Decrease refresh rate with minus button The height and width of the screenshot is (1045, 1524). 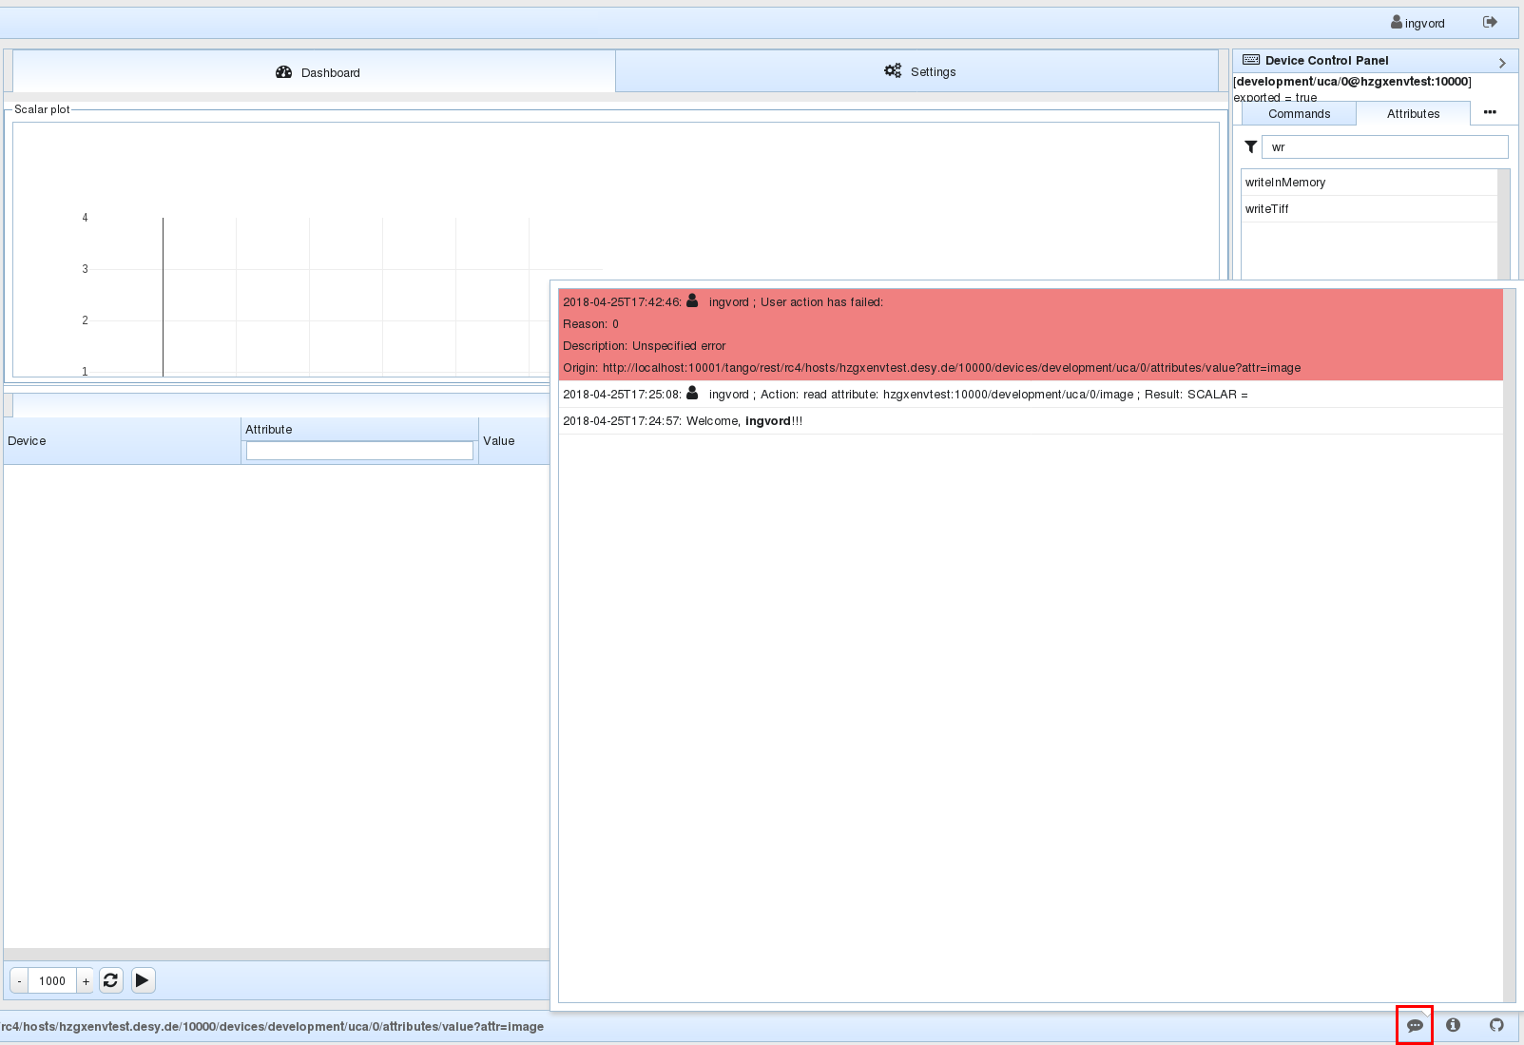point(19,980)
